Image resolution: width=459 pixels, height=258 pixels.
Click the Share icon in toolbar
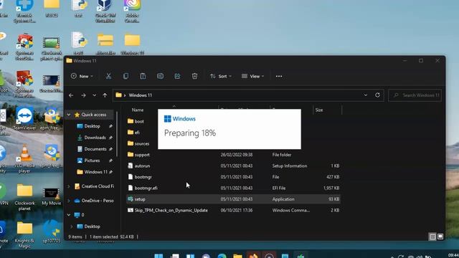point(177,77)
